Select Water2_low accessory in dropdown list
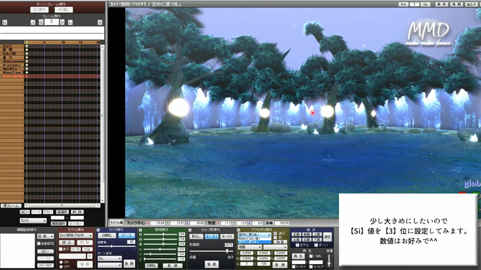 [255, 238]
